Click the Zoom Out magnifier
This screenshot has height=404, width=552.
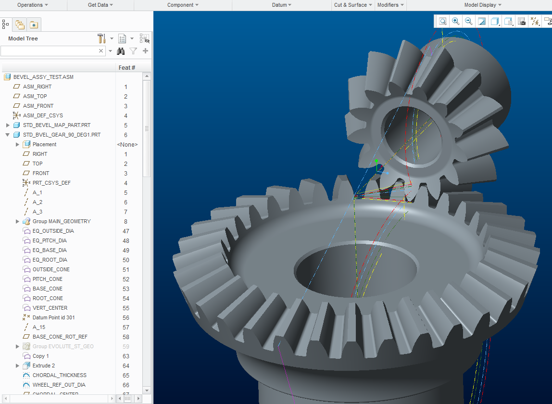coord(469,21)
